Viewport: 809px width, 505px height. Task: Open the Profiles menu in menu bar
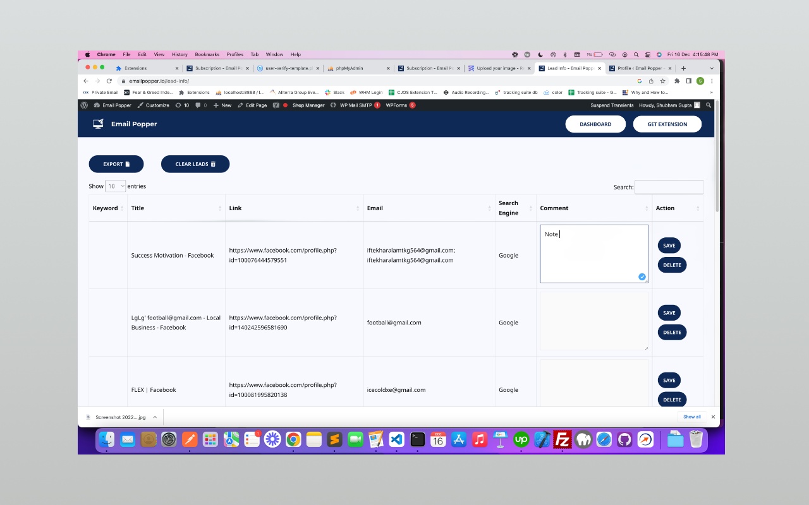pyautogui.click(x=235, y=55)
